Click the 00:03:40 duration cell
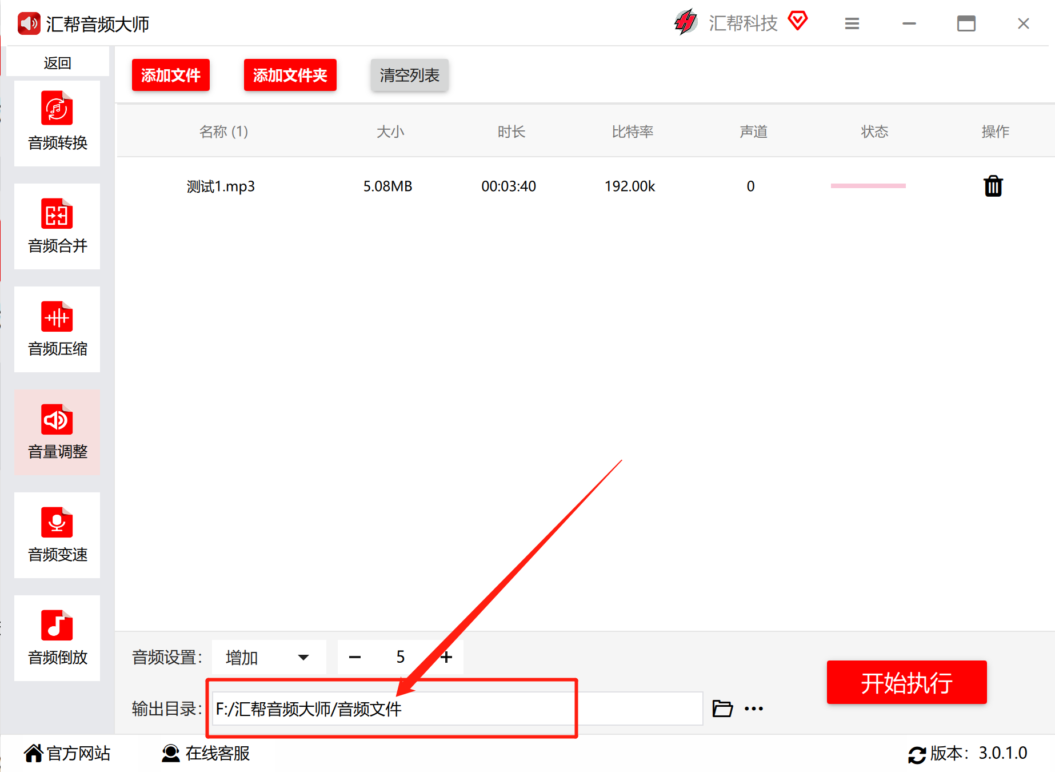Screen dimensions: 1055x772 [509, 186]
